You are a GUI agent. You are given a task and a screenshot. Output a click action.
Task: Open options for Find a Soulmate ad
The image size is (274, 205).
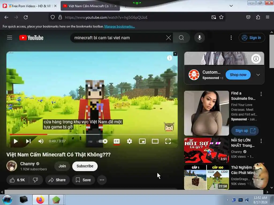click(x=261, y=94)
